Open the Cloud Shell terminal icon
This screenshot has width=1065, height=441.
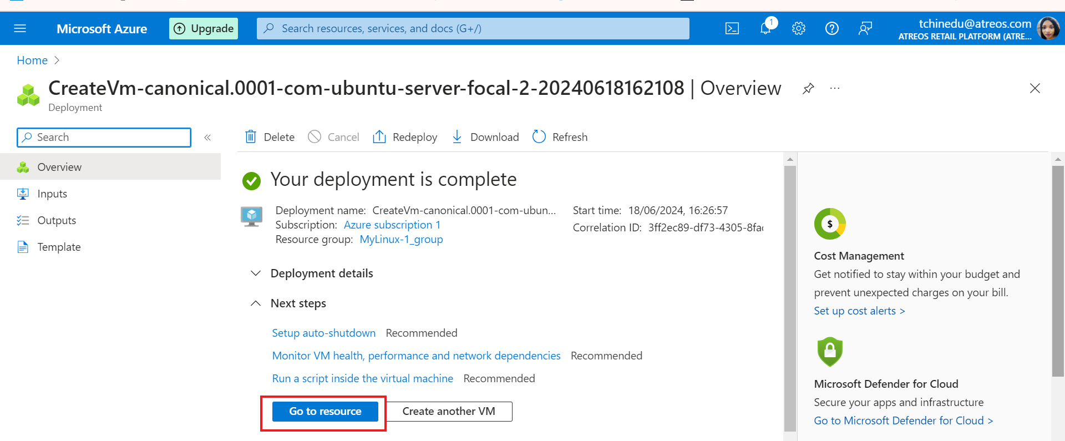[732, 28]
